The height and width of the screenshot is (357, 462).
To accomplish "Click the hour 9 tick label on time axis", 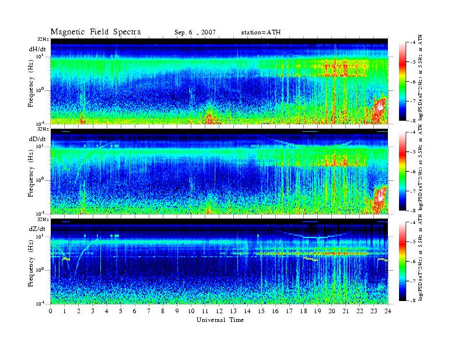I will 177,311.
